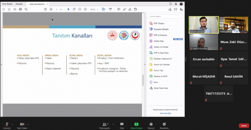Collapse the right tools pane arrow
The height and width of the screenshot is (130, 251).
pos(145,64)
